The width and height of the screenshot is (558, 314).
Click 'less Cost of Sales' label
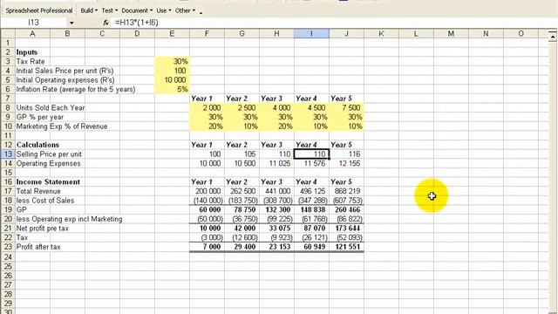click(44, 200)
